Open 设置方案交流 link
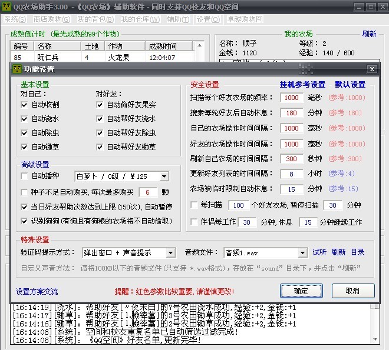 pos(37,292)
